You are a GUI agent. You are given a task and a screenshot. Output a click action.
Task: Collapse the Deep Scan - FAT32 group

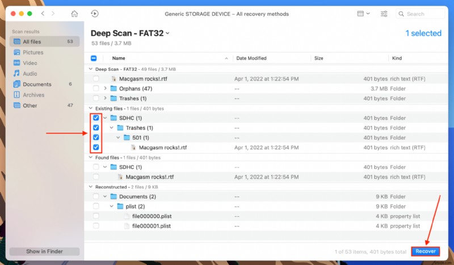coord(91,69)
